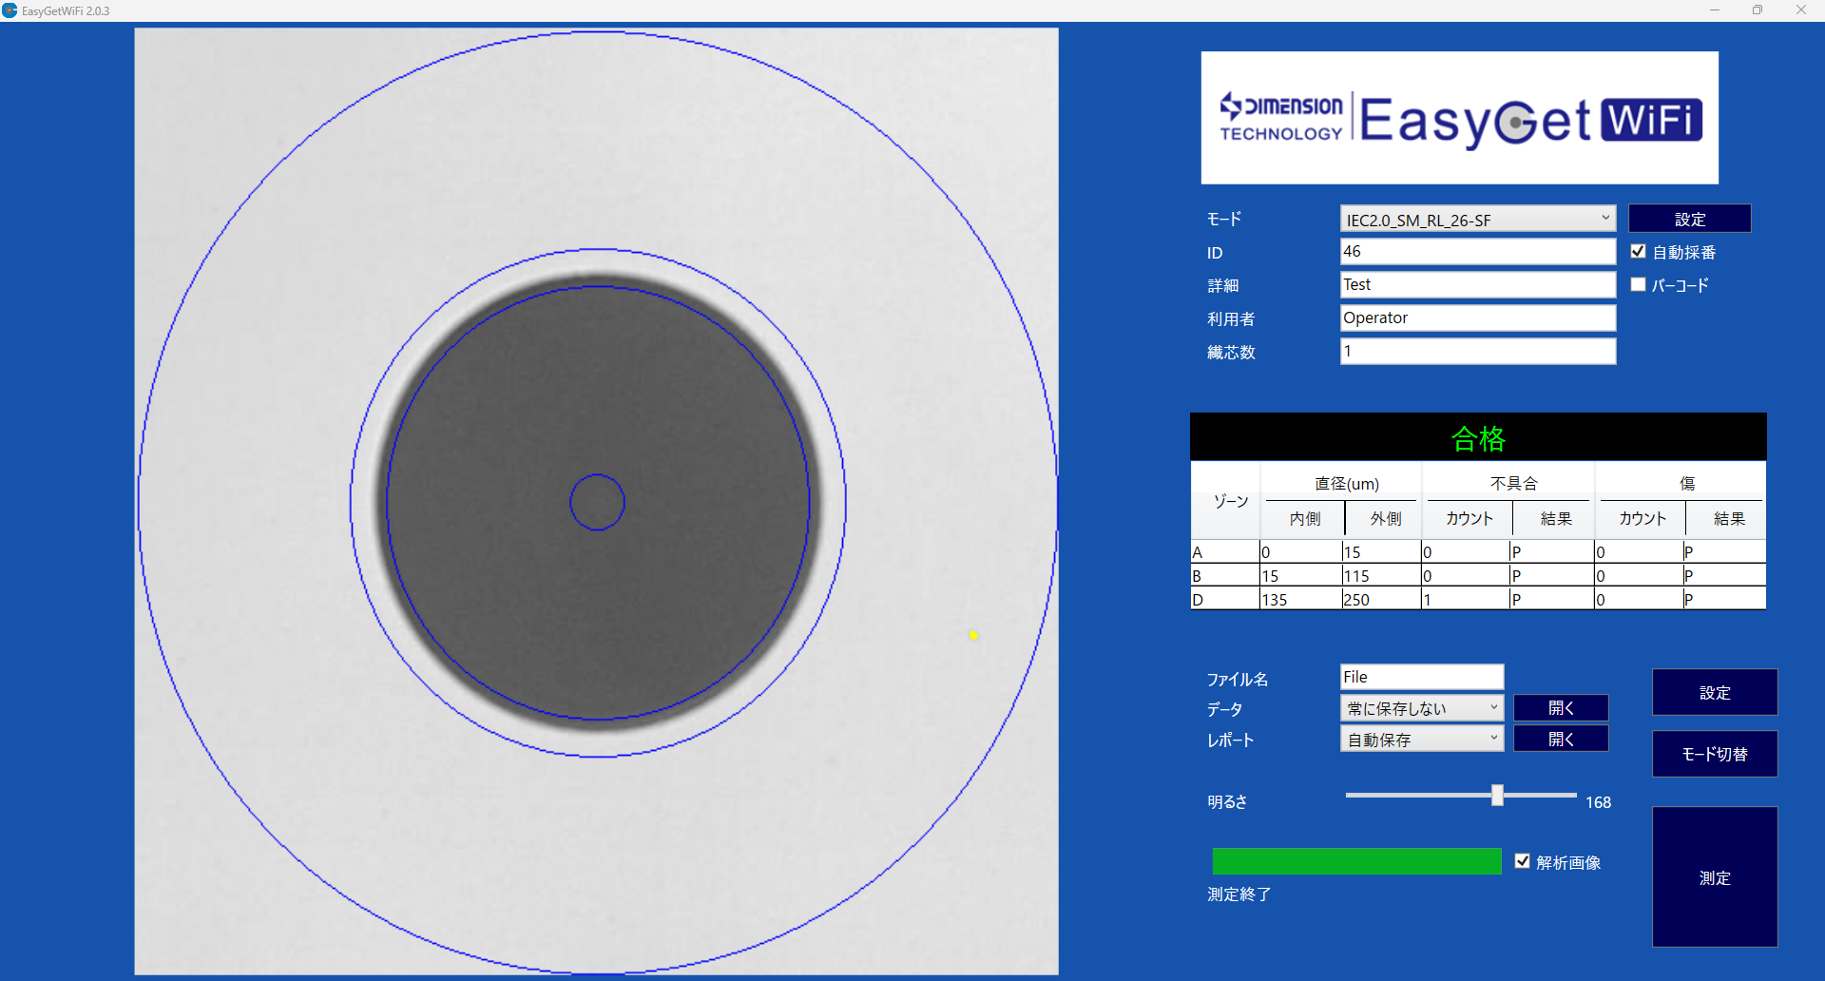Uncheck the 自動採番 checkbox
1825x981 pixels.
click(1638, 252)
